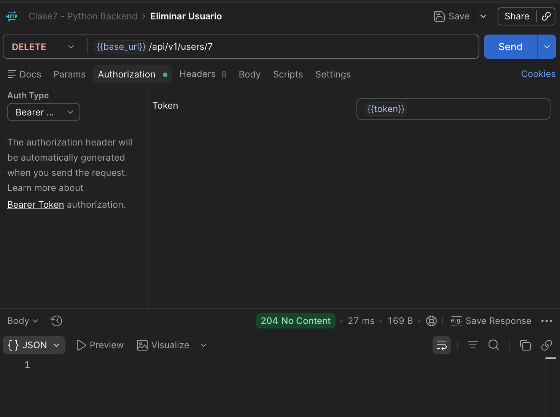Open Docs panel
This screenshot has width=560, height=417.
point(24,74)
